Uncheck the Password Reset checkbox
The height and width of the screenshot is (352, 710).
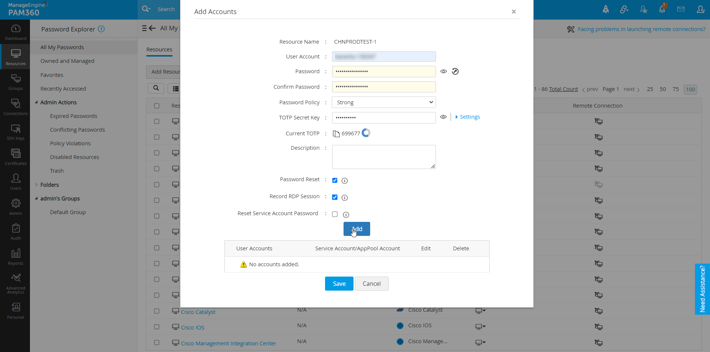[x=335, y=180]
